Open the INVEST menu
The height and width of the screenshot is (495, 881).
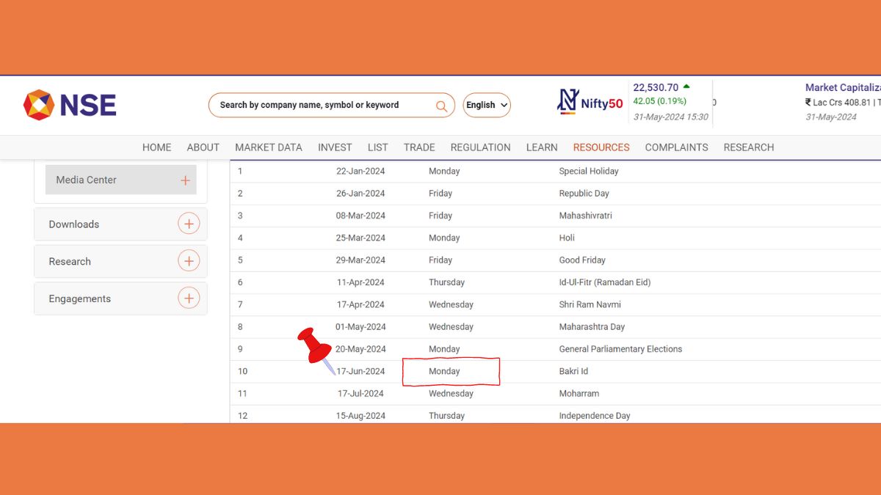tap(335, 147)
